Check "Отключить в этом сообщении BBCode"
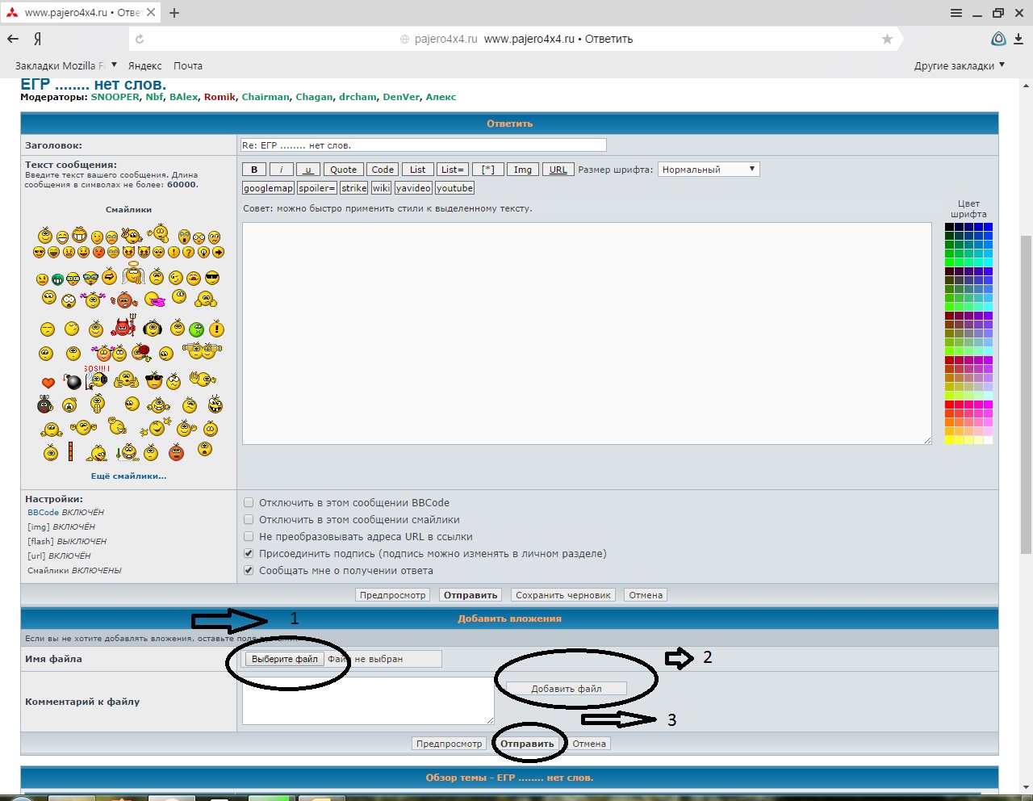The width and height of the screenshot is (1033, 801). (249, 502)
